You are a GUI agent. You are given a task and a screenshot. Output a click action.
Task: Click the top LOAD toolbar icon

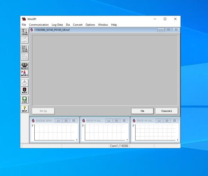tap(25, 32)
